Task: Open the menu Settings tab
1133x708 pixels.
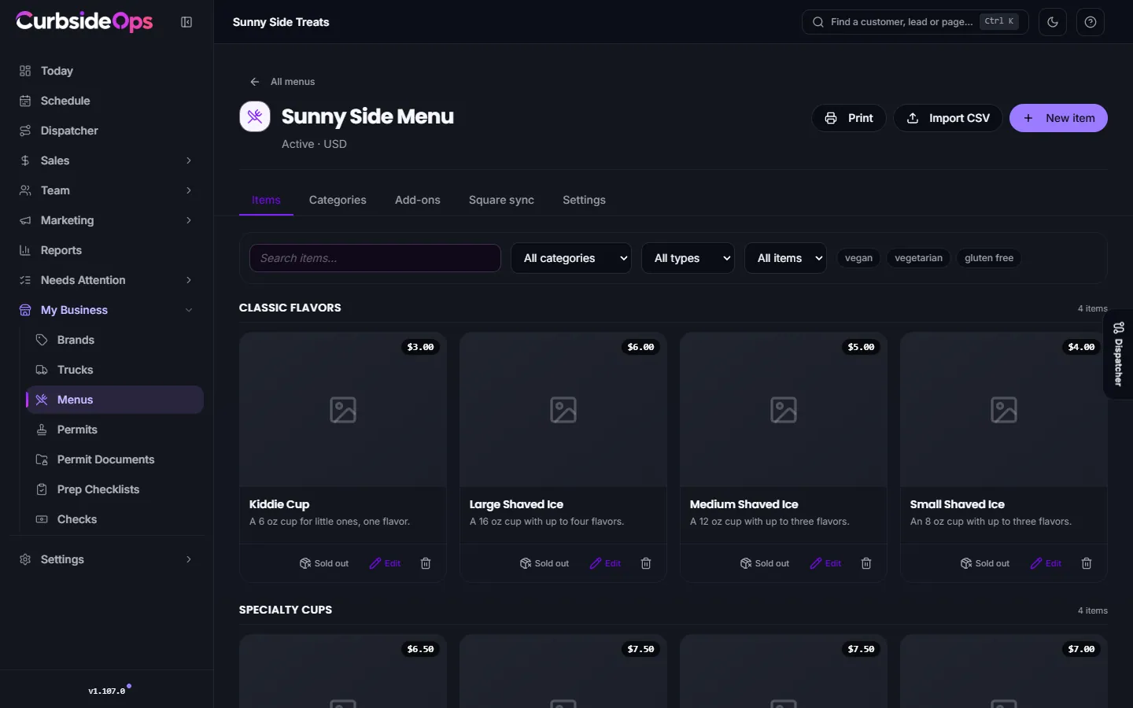Action: coord(584,200)
